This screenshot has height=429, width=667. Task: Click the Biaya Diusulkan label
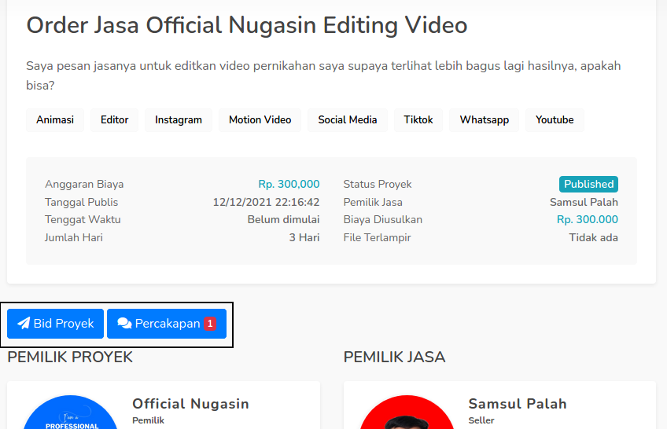383,219
